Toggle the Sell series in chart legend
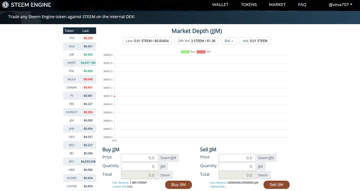Viewport: 360px width, 191px height. [x=204, y=52]
